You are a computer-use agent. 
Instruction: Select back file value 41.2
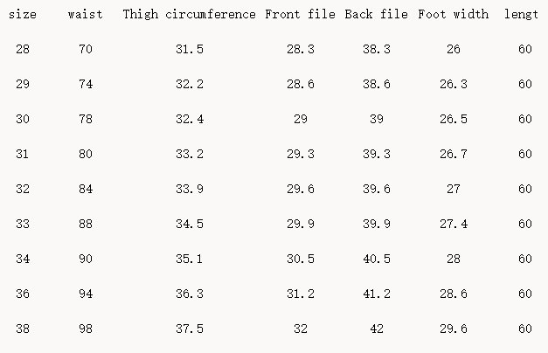(377, 294)
